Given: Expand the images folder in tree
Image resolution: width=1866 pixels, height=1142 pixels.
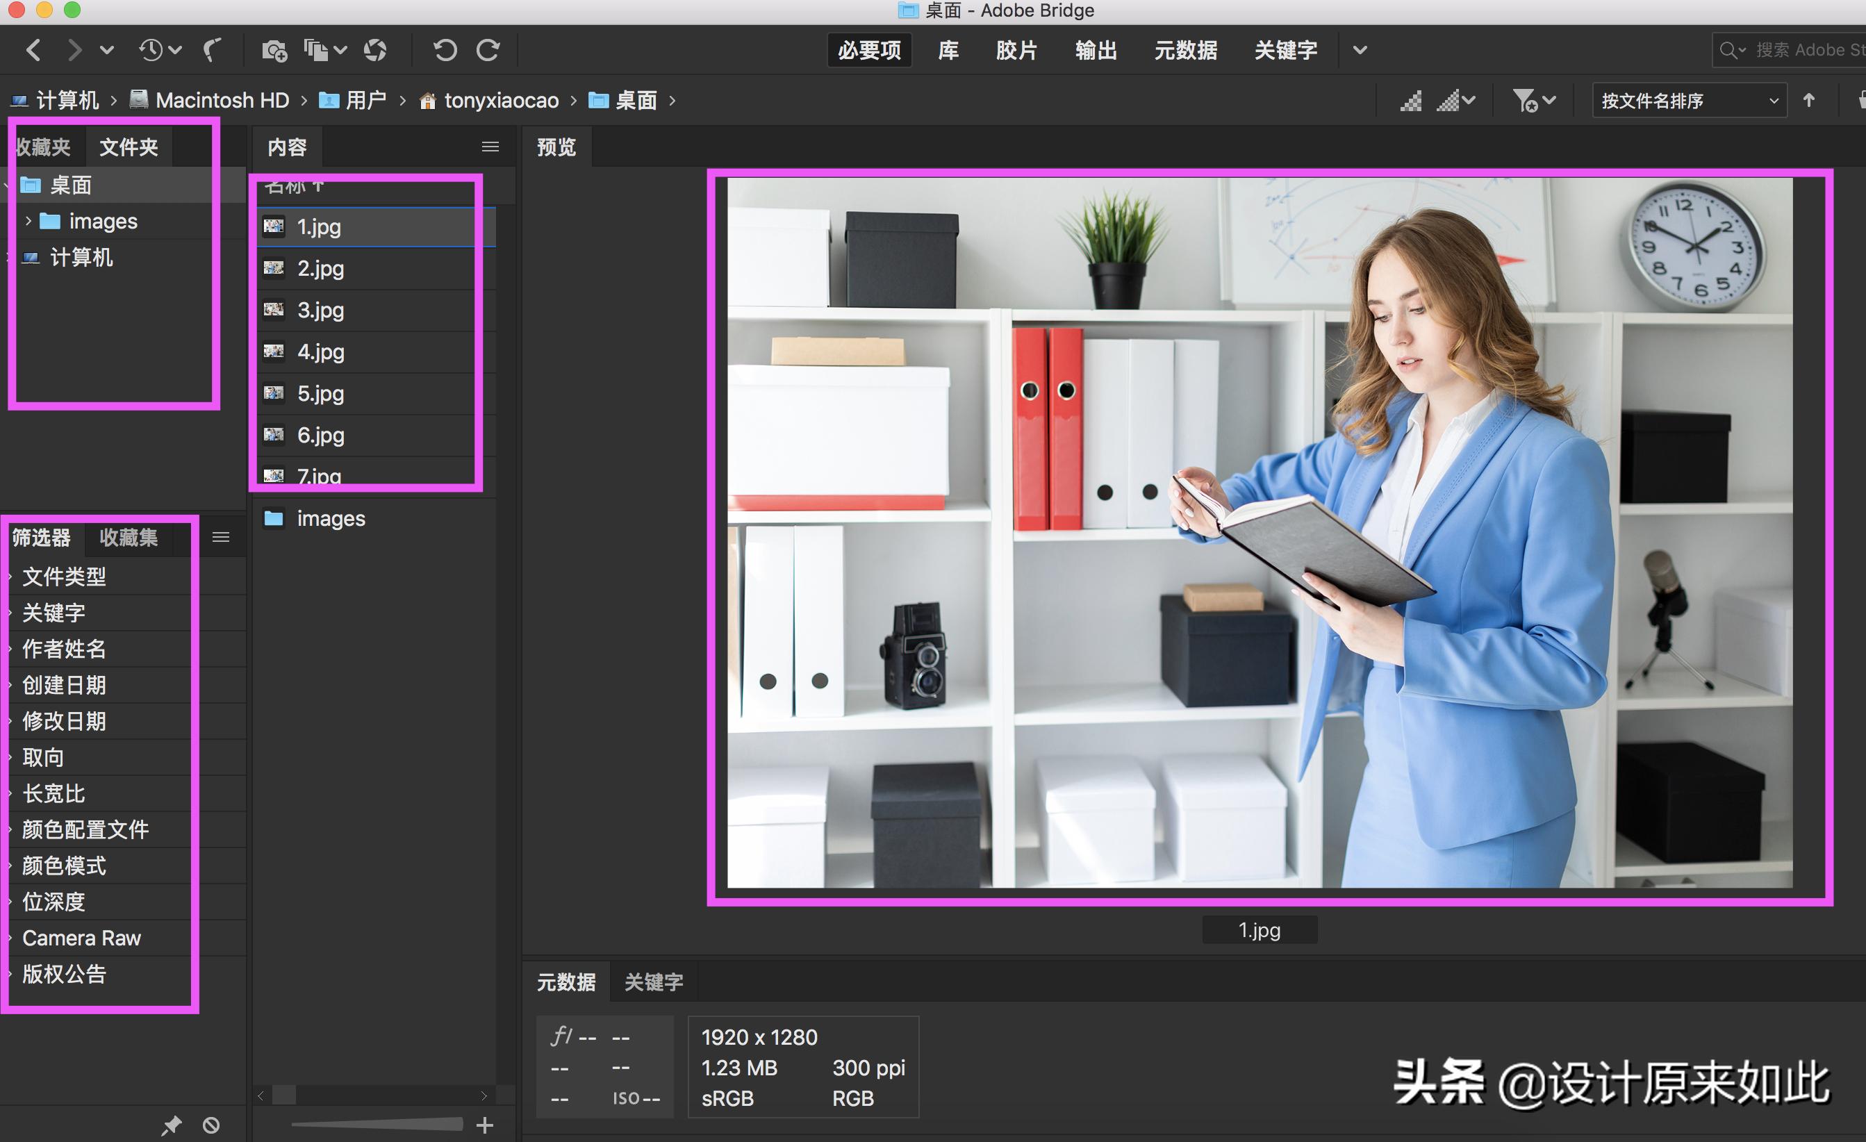Looking at the screenshot, I should [x=28, y=221].
